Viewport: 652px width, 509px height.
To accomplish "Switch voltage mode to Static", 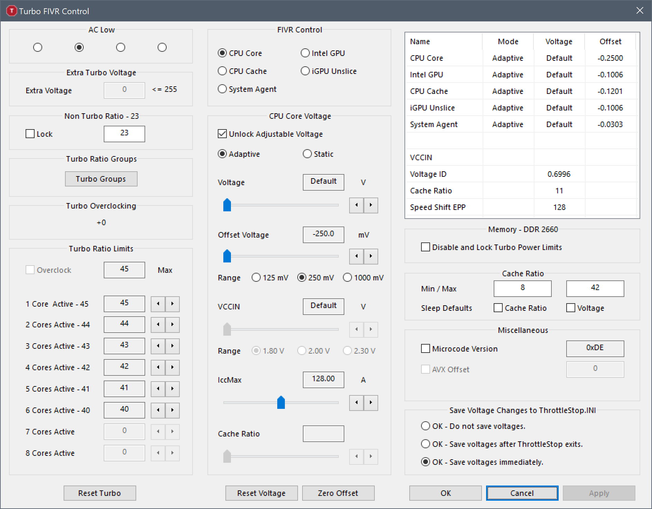I will (318, 154).
